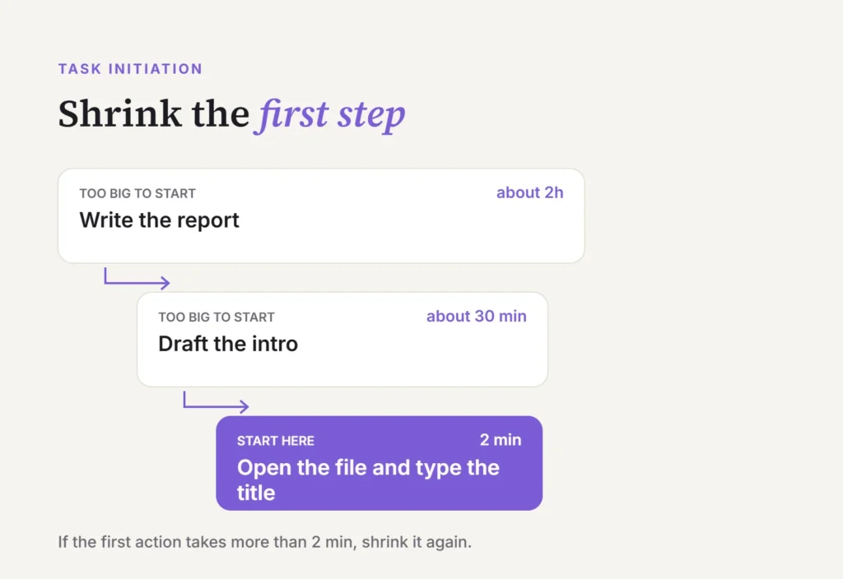Click the TOO BIG TO START label above 'Write the report'
The image size is (843, 579).
pyautogui.click(x=137, y=193)
